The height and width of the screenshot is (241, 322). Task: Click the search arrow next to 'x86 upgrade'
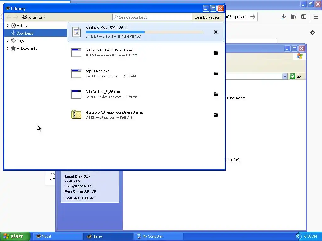pos(253,17)
